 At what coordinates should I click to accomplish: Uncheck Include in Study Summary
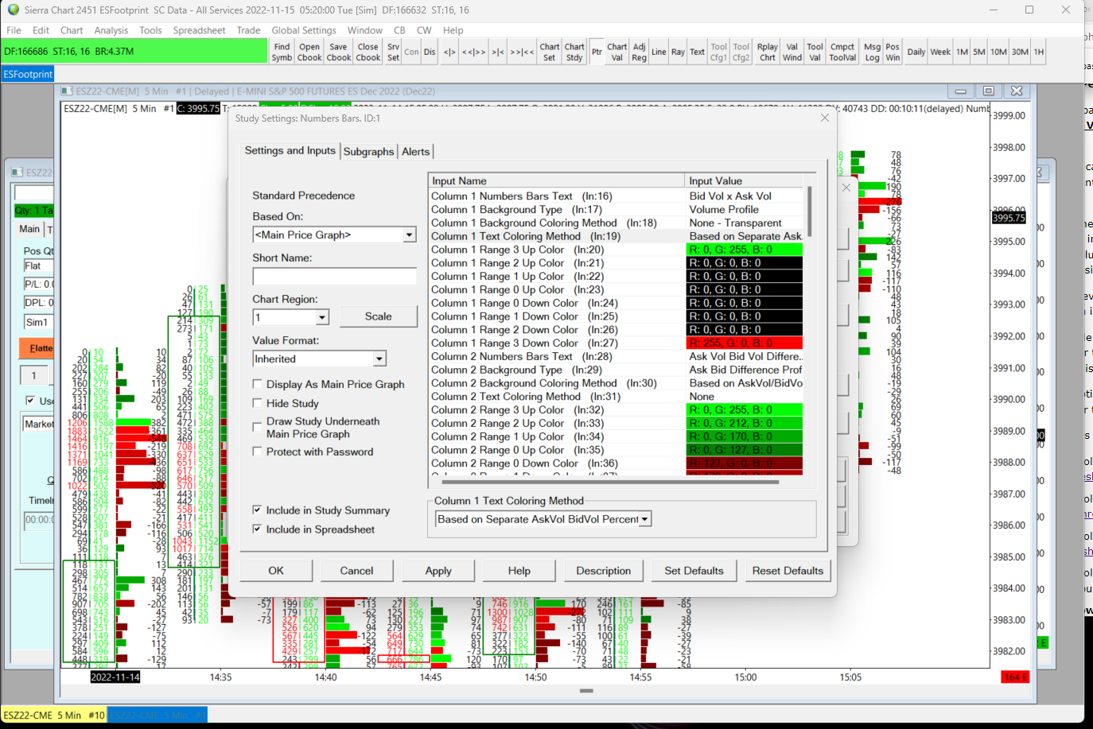[258, 510]
